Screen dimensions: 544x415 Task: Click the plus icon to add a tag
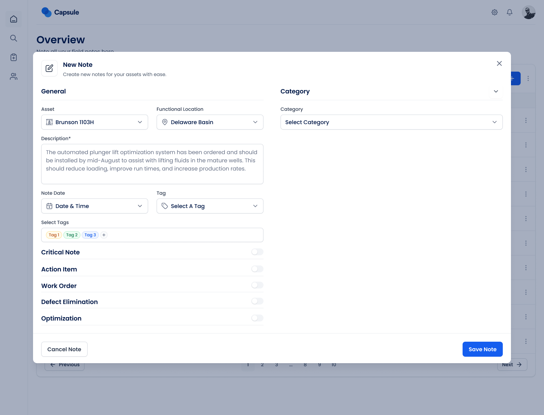pos(104,235)
